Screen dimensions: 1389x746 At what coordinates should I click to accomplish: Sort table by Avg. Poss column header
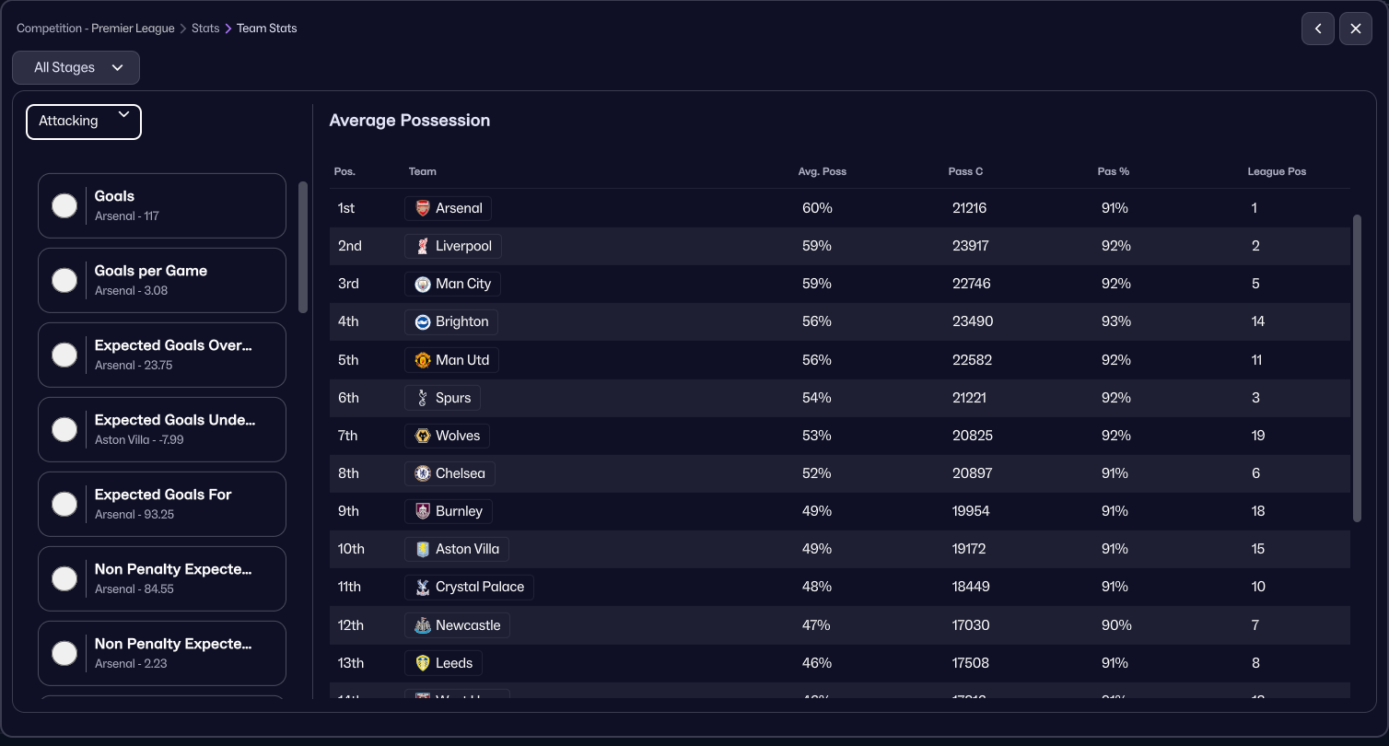(x=822, y=171)
